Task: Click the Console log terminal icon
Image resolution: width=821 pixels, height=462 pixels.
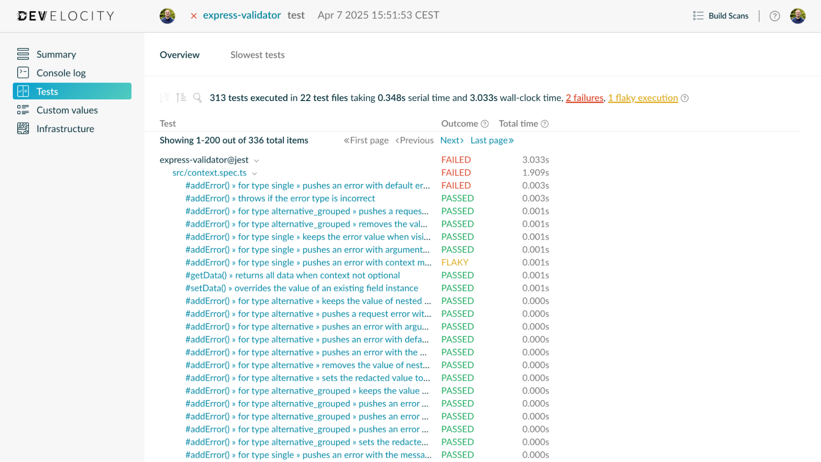Action: [x=23, y=72]
